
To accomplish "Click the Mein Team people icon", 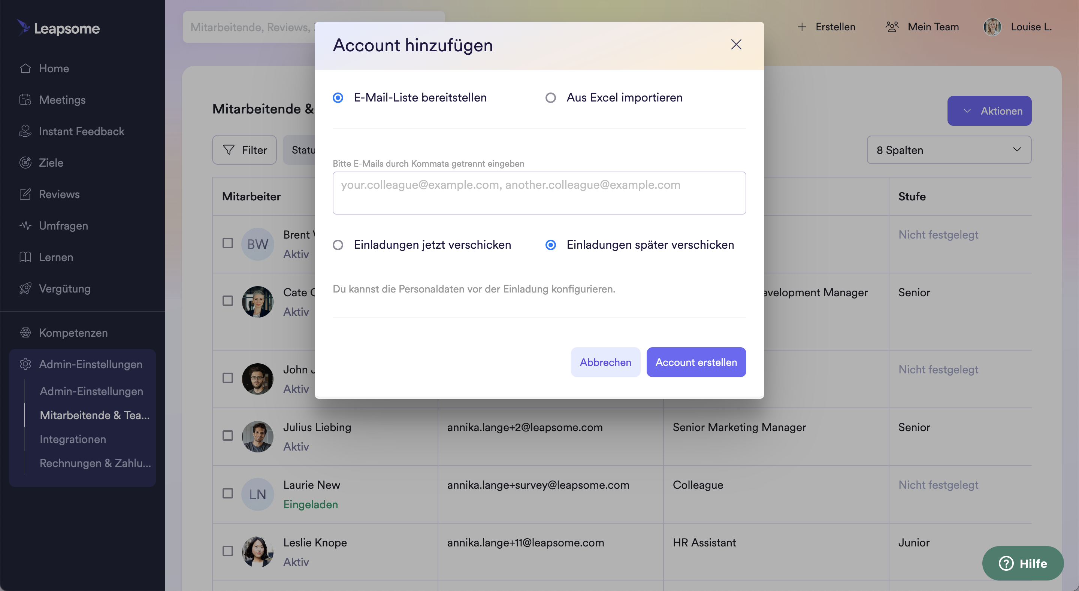I will pos(892,27).
